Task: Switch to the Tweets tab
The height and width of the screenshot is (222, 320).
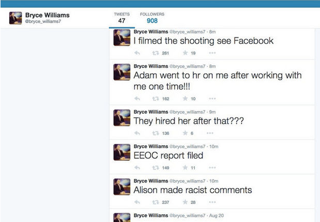Action: pyautogui.click(x=122, y=18)
